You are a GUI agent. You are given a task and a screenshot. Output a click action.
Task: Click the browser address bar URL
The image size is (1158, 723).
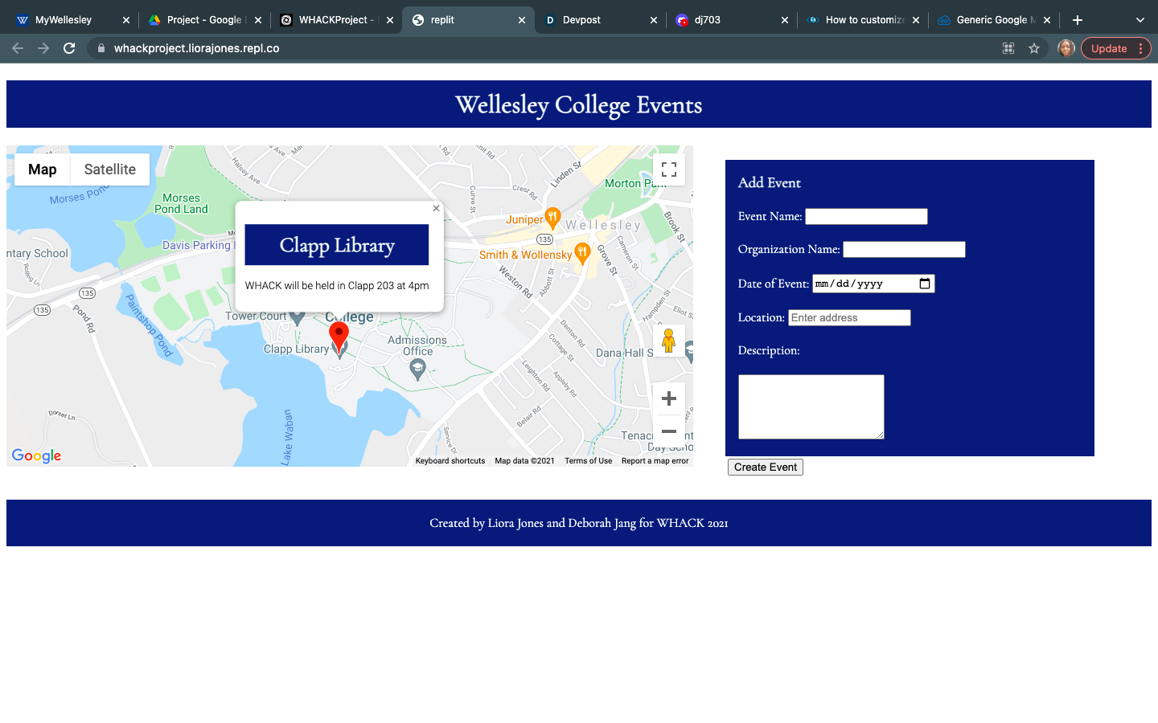(197, 48)
